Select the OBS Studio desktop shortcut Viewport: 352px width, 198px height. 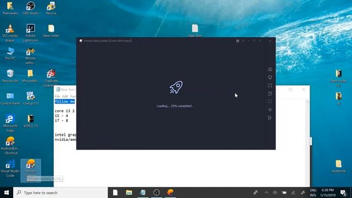click(31, 8)
